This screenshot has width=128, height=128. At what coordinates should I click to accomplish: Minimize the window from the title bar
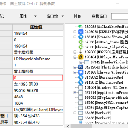(118, 4)
